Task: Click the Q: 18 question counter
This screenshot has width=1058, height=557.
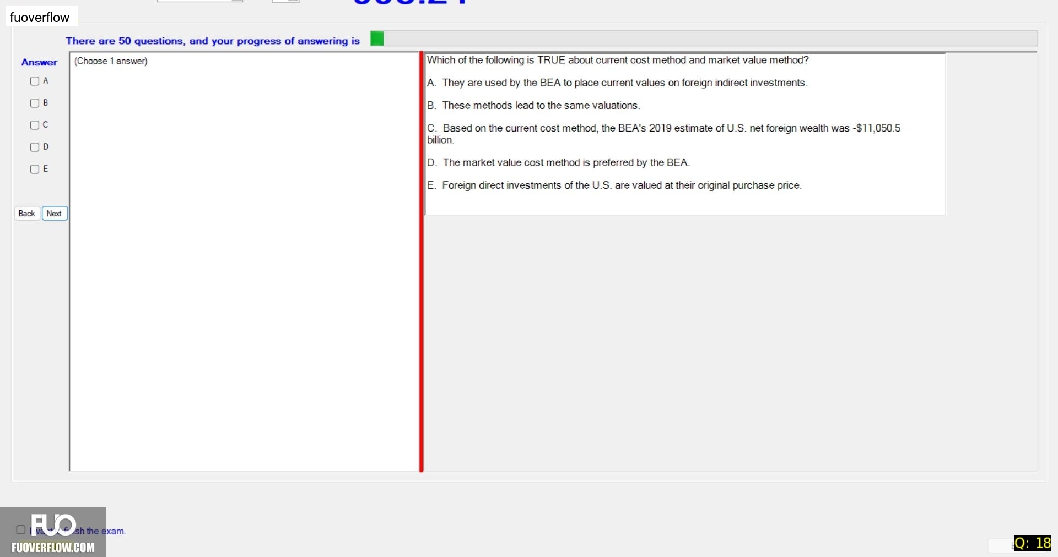Action: (x=1033, y=543)
